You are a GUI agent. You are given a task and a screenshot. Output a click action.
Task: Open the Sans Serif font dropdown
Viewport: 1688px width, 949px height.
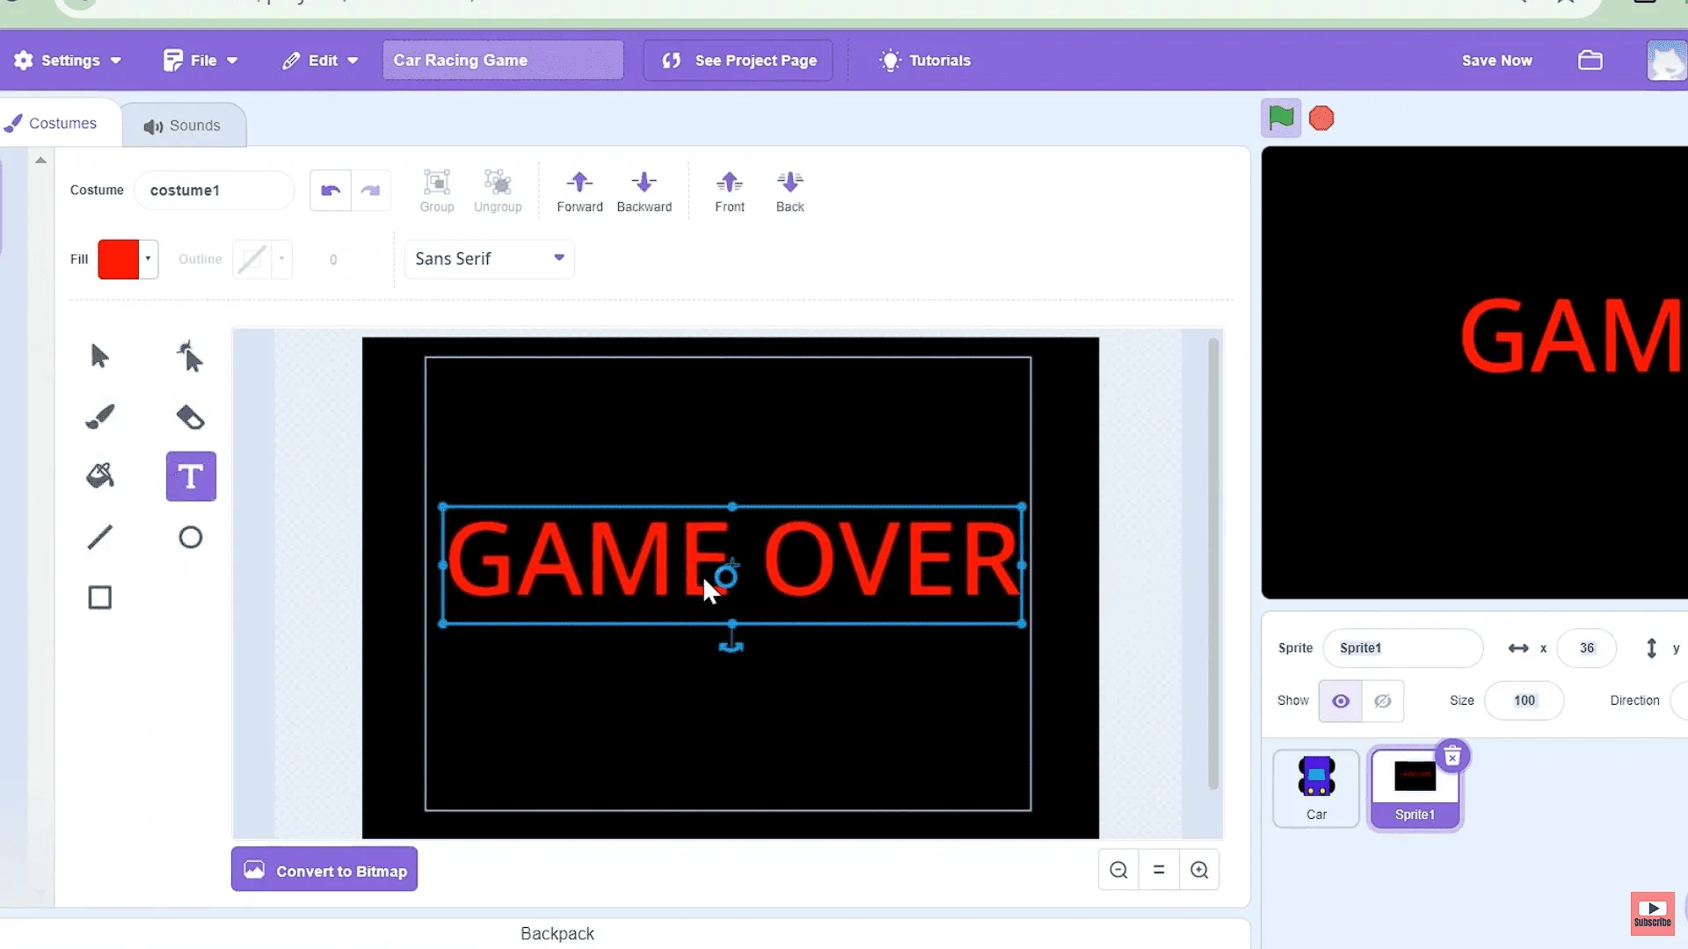489,258
